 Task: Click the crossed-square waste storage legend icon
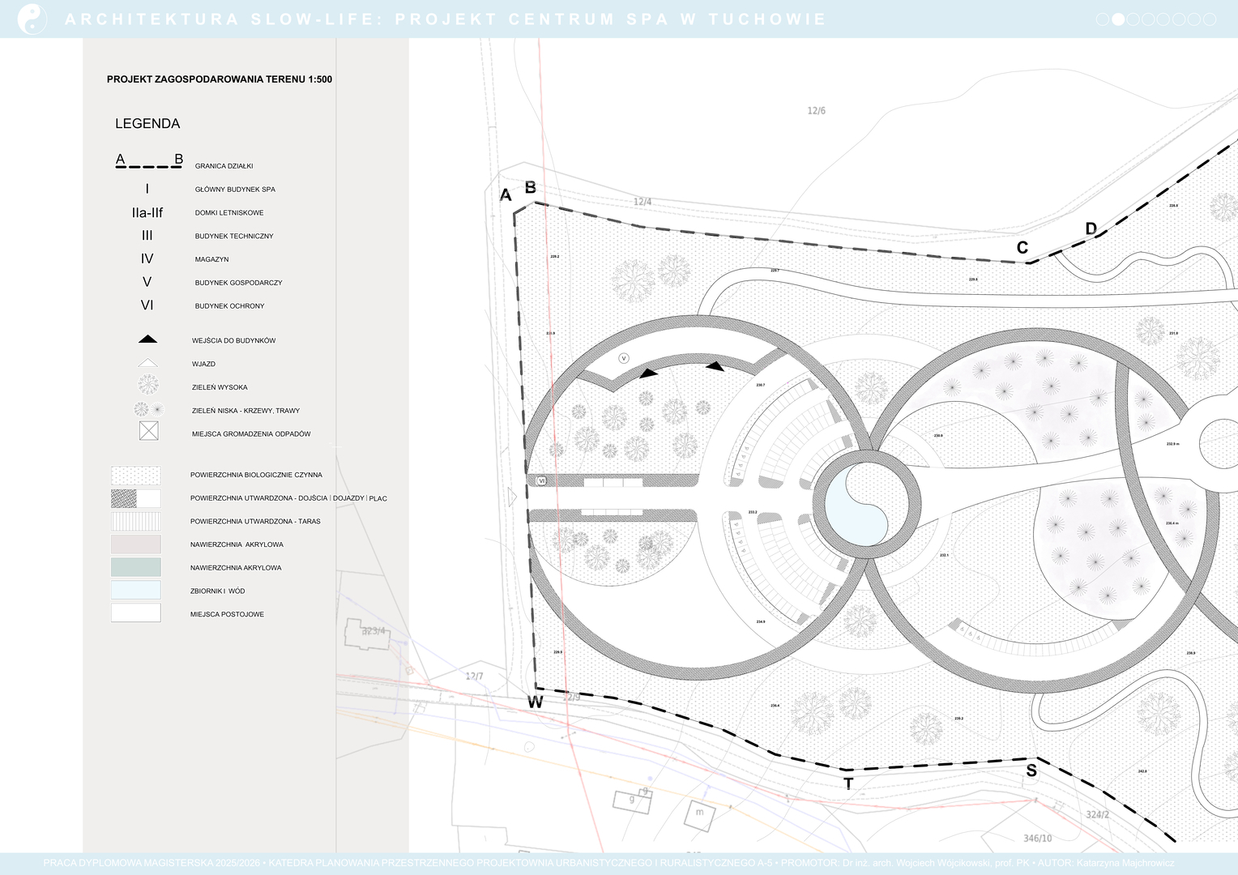tap(148, 431)
